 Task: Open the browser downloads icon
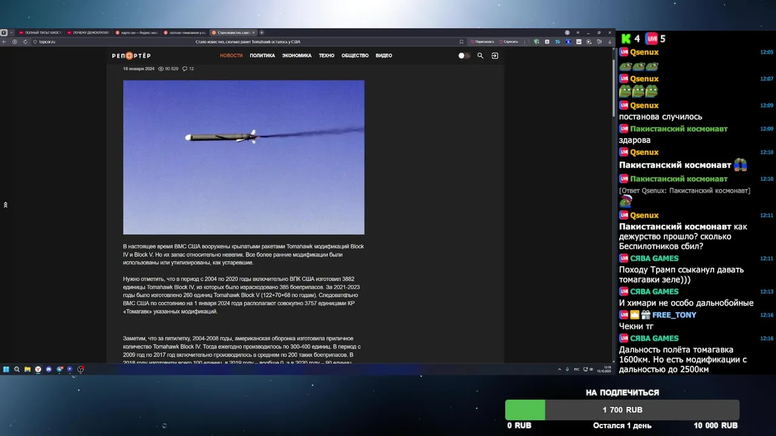(609, 42)
